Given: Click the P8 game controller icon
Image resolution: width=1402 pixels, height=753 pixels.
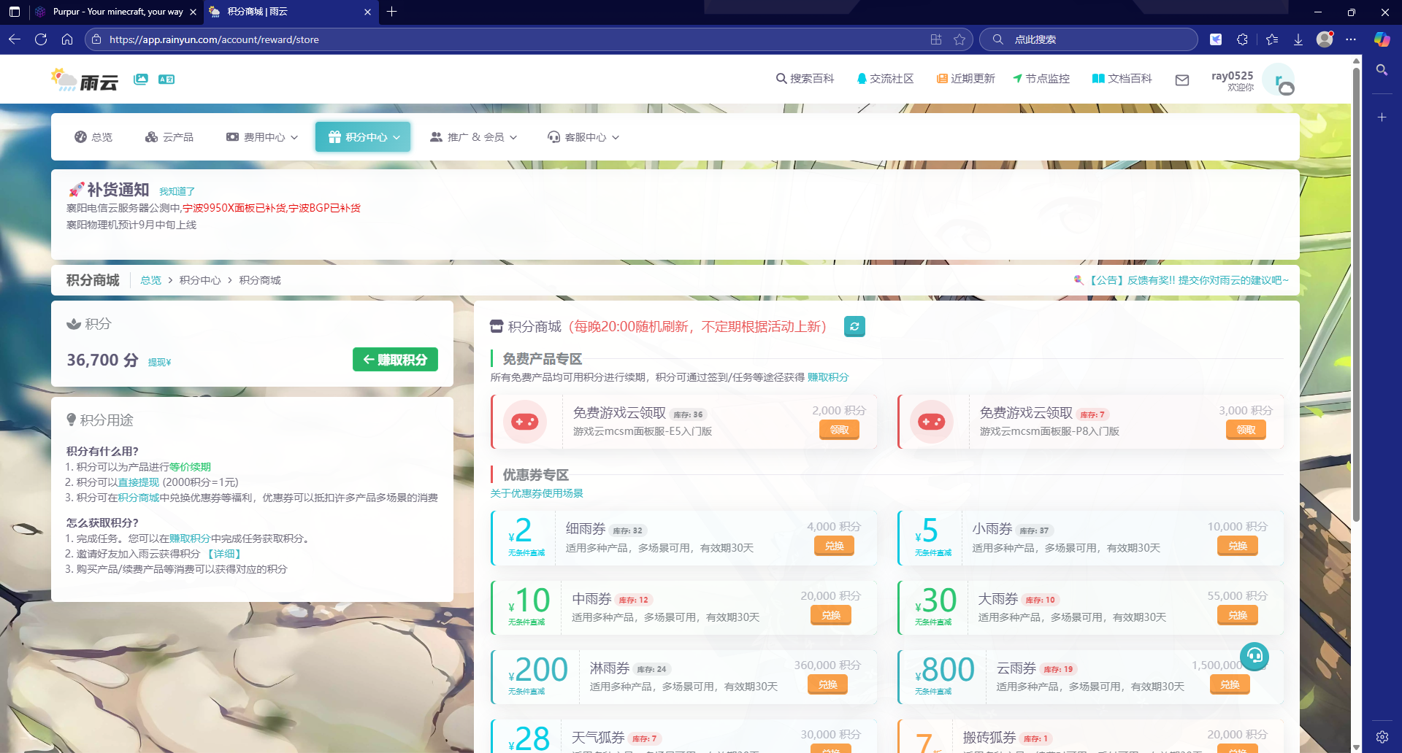Looking at the screenshot, I should coord(931,422).
